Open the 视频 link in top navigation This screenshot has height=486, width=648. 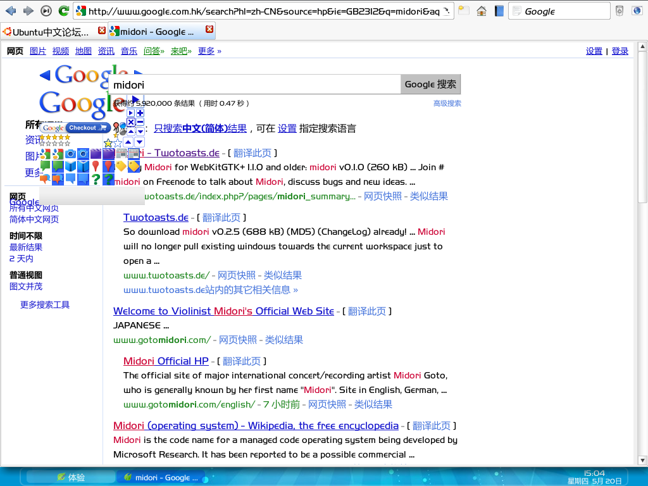[60, 51]
